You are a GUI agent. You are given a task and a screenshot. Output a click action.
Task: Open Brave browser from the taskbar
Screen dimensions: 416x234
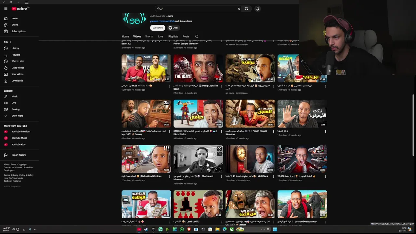(x=189, y=229)
